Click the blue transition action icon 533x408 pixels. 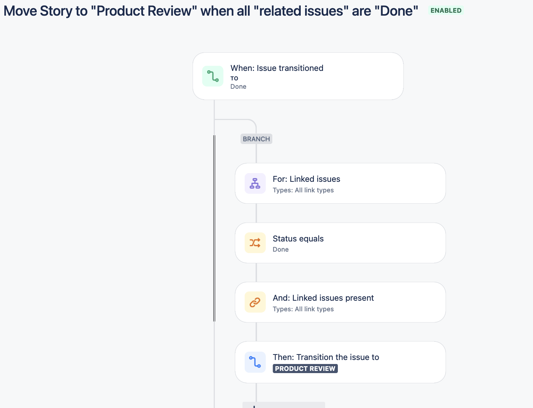click(255, 362)
